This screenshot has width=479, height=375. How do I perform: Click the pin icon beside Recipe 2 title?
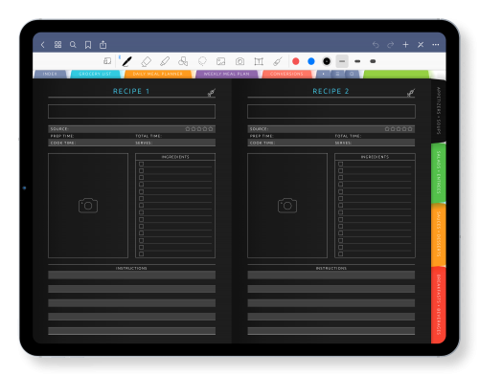pyautogui.click(x=411, y=93)
